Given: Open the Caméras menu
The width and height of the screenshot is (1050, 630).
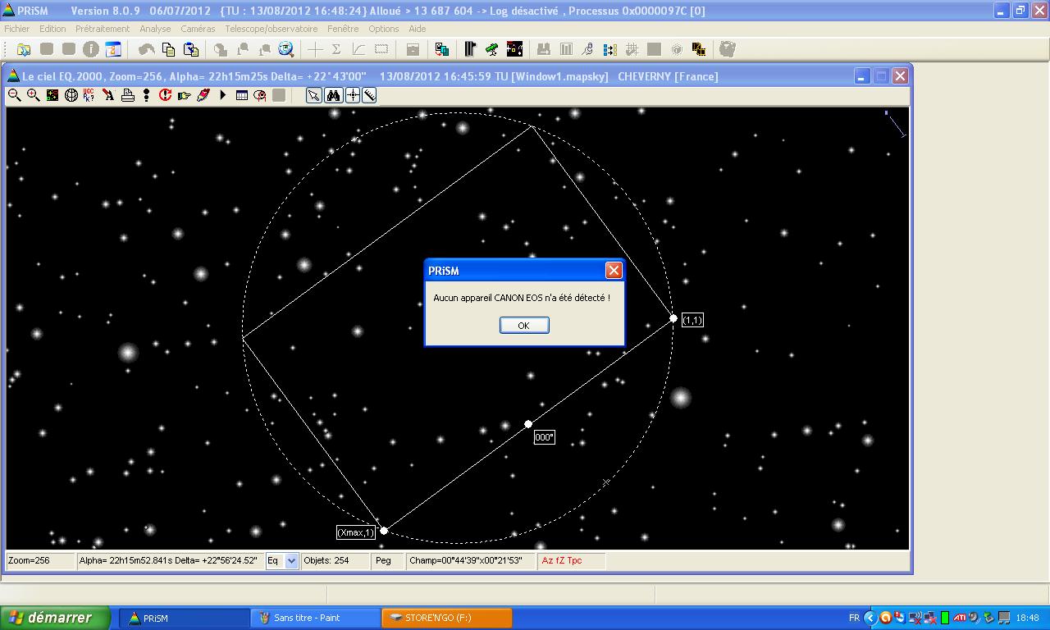Looking at the screenshot, I should 198,29.
